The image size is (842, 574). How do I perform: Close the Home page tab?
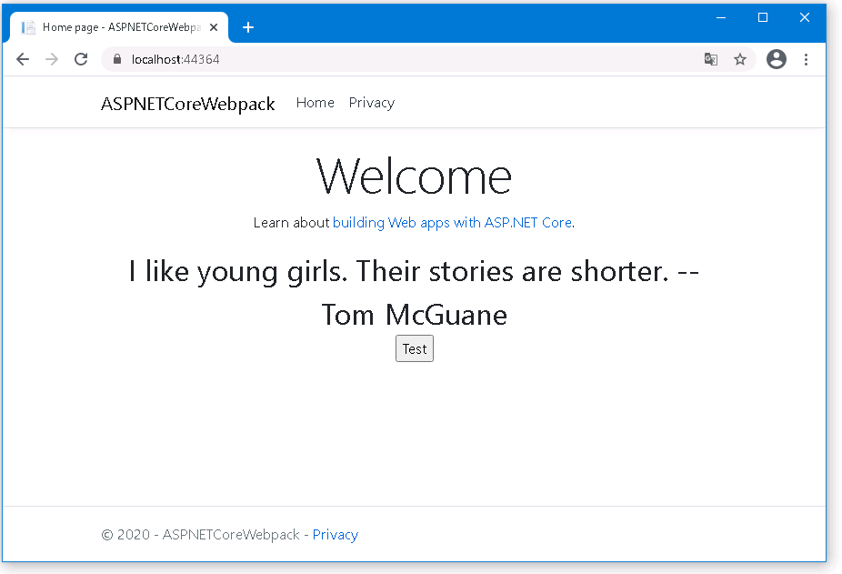click(214, 27)
